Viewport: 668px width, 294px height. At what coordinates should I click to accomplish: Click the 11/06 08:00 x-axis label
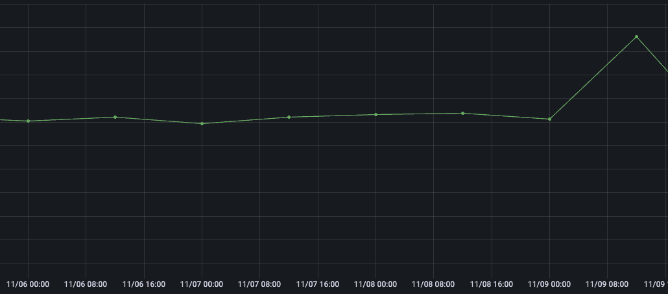pyautogui.click(x=86, y=284)
